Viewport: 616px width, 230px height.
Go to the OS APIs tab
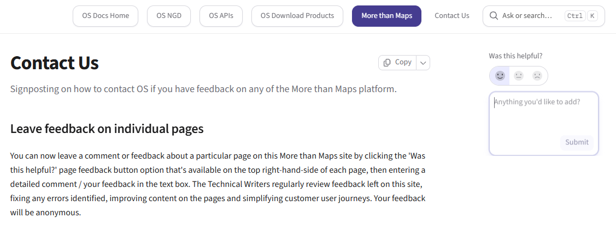(x=221, y=16)
